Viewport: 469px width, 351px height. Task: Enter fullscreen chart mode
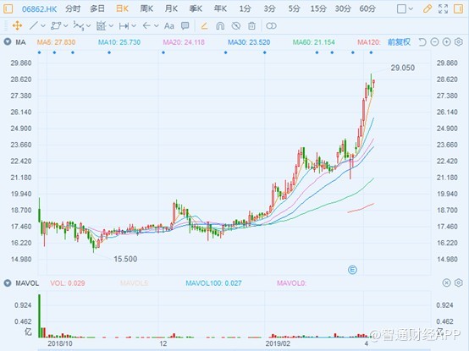point(443,8)
